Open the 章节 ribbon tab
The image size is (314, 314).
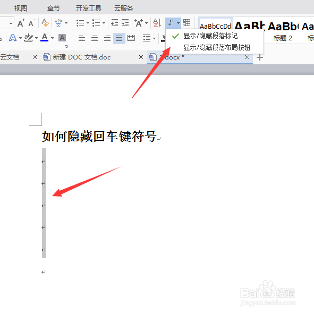click(x=54, y=9)
